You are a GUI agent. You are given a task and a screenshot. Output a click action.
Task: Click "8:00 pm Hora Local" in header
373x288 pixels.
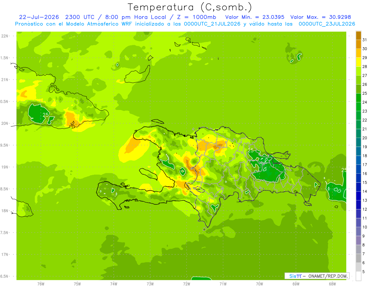(136, 17)
